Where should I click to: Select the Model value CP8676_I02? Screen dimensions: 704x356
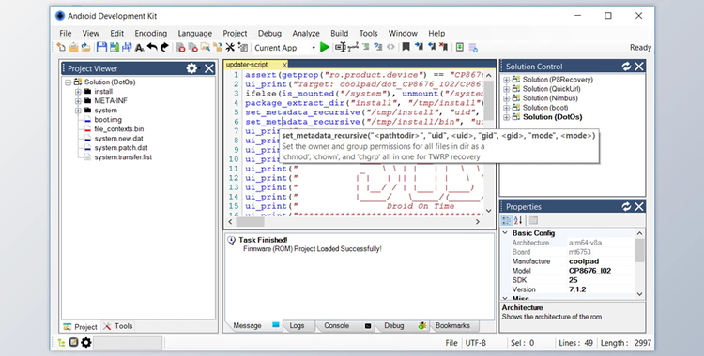[589, 271]
